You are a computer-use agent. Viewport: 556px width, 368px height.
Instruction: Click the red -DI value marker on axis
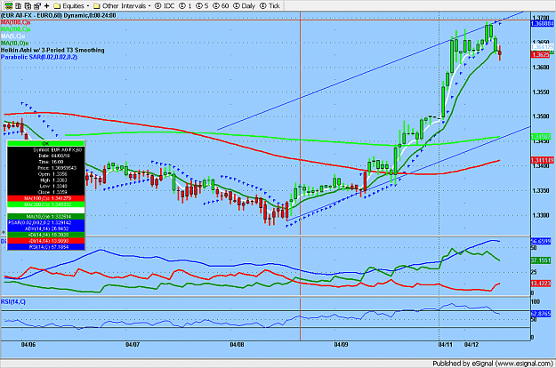tap(541, 283)
